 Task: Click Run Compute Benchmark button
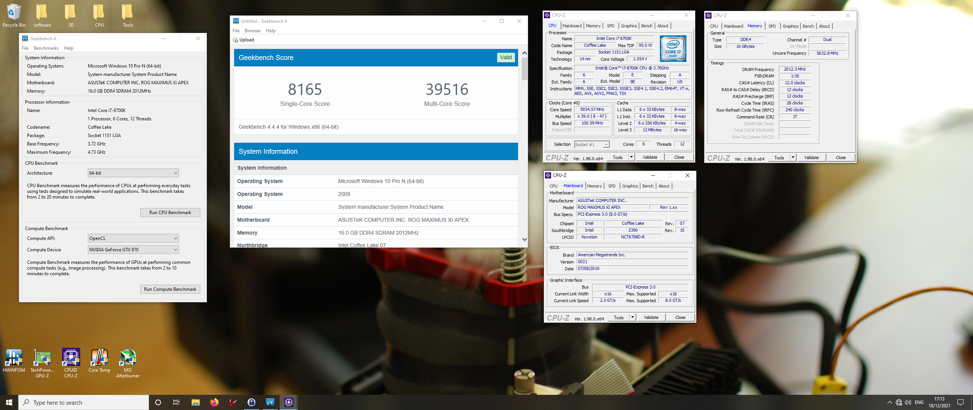point(170,289)
